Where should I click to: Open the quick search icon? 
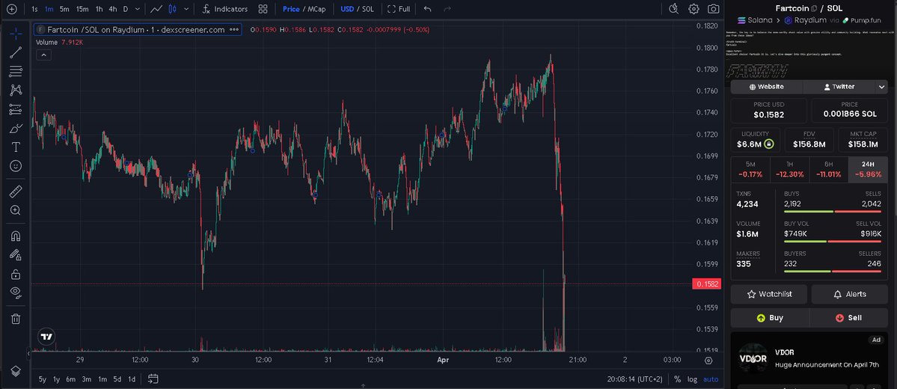[x=673, y=9]
